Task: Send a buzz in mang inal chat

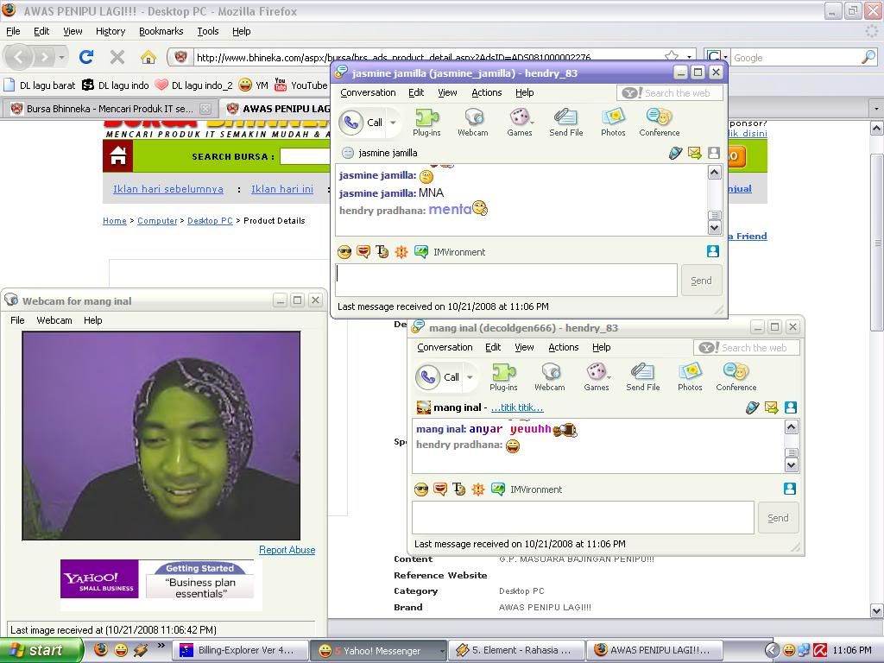Action: click(x=477, y=489)
